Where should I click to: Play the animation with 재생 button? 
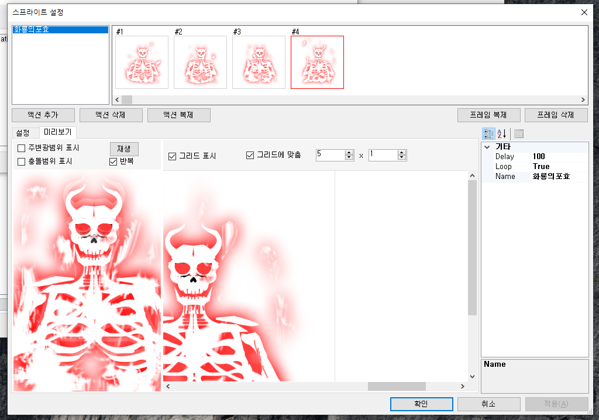pyautogui.click(x=124, y=149)
